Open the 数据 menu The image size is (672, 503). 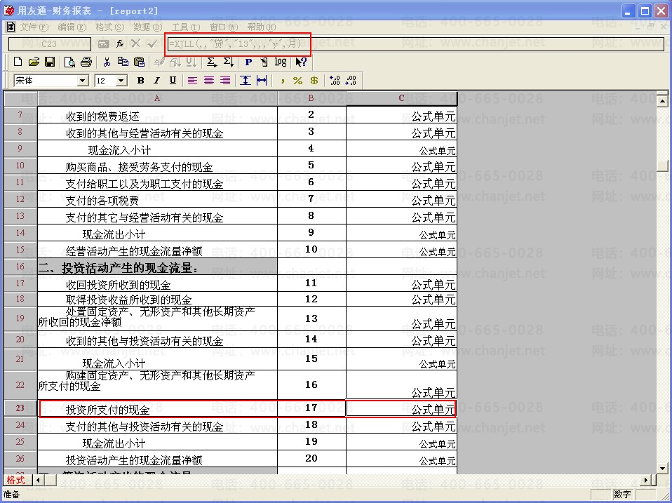[x=147, y=27]
